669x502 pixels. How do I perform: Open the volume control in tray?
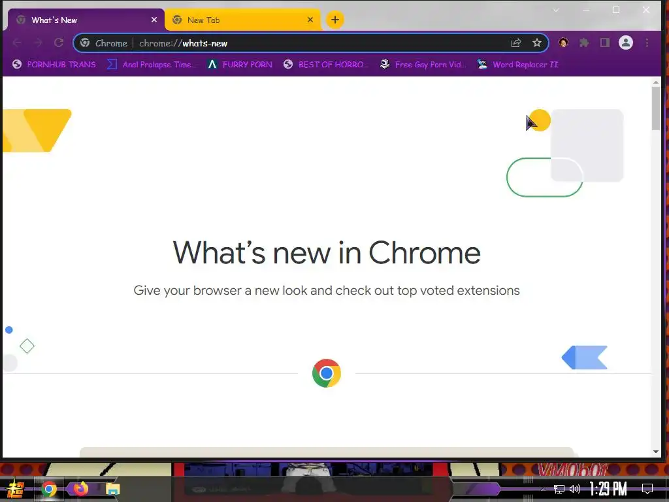(x=575, y=489)
